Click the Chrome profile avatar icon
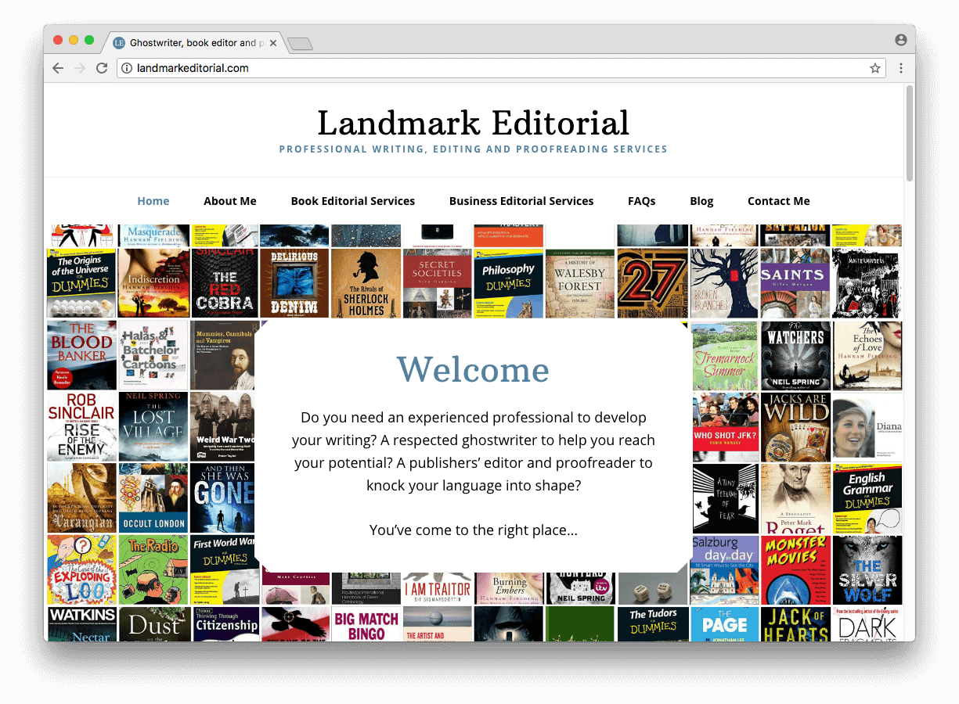Screen dimensions: 959x704 (901, 40)
